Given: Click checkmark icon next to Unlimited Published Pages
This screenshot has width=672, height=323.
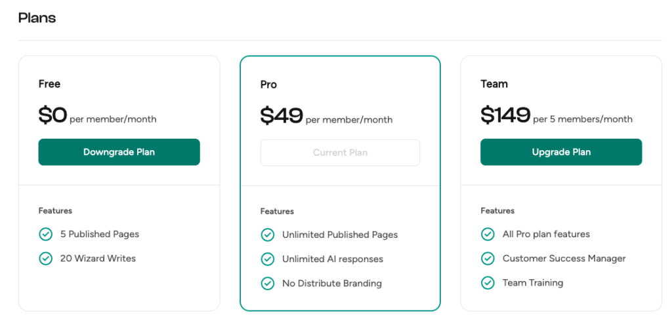Looking at the screenshot, I should tap(268, 235).
